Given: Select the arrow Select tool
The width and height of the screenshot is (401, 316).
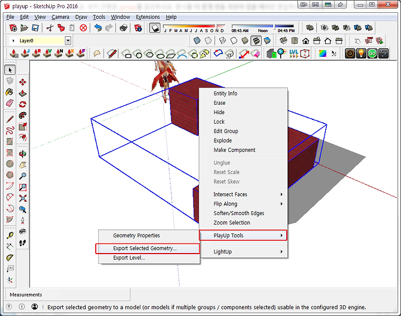Looking at the screenshot, I should point(10,70).
